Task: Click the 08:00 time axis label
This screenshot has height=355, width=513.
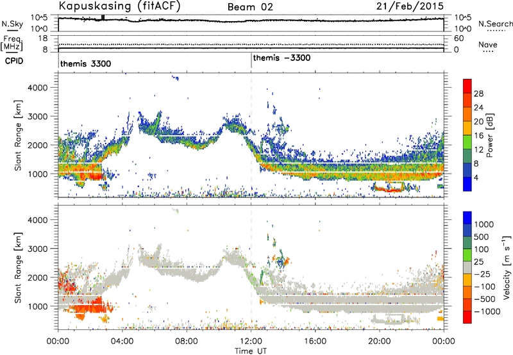Action: tap(187, 342)
